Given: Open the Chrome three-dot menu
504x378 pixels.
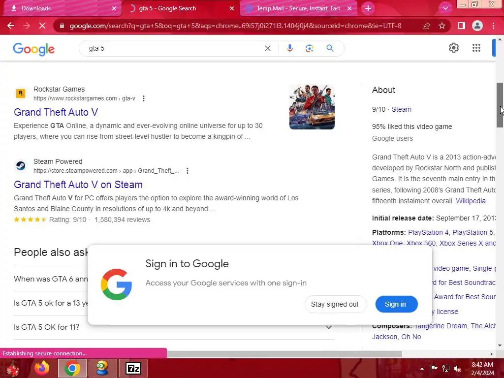Looking at the screenshot, I should point(493,26).
